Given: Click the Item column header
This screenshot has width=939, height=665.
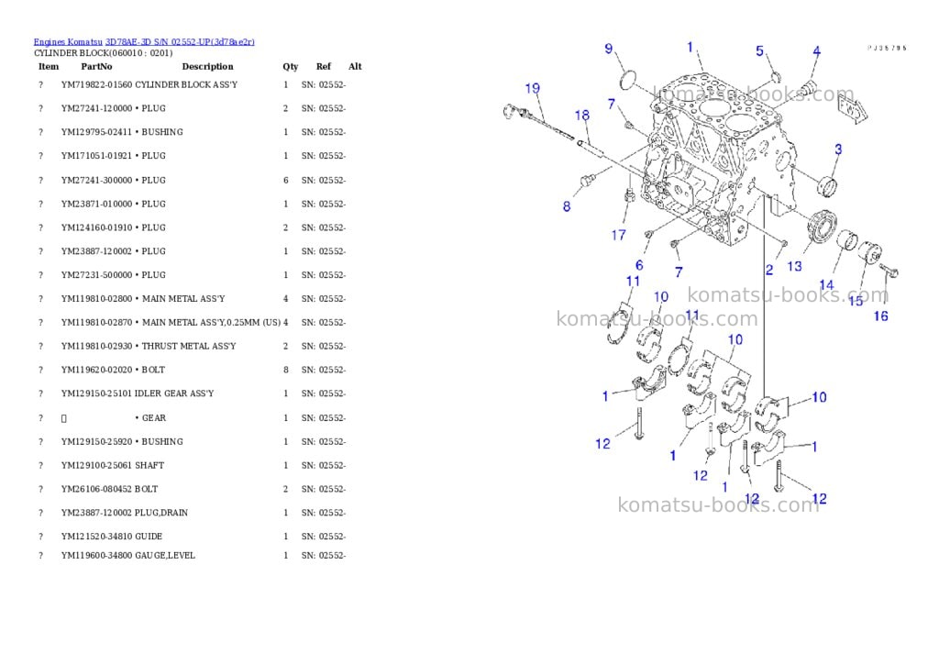Looking at the screenshot, I should (49, 66).
